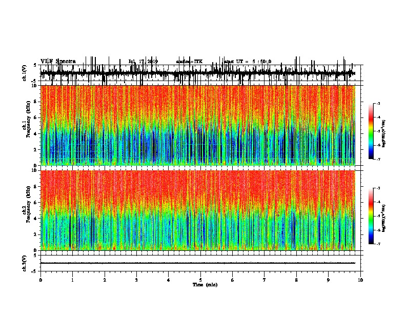406x314 pixels.
Task: Click the 'VLF Spectra' plot title
Action: coord(58,62)
